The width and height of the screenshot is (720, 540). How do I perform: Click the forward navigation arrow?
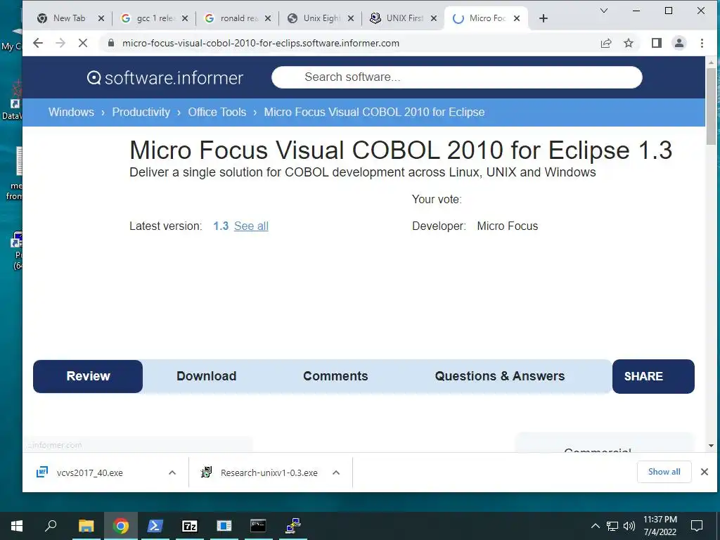[60, 43]
